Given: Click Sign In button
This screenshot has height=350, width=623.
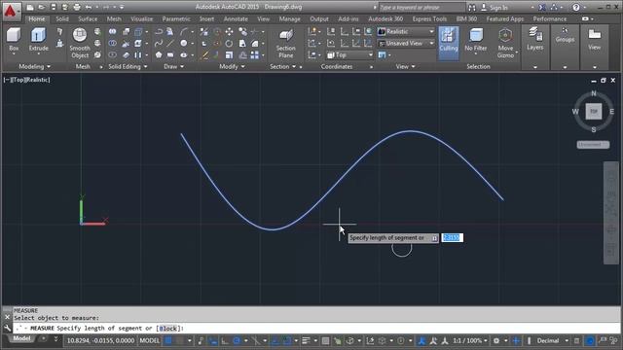Looking at the screenshot, I should (495, 7).
